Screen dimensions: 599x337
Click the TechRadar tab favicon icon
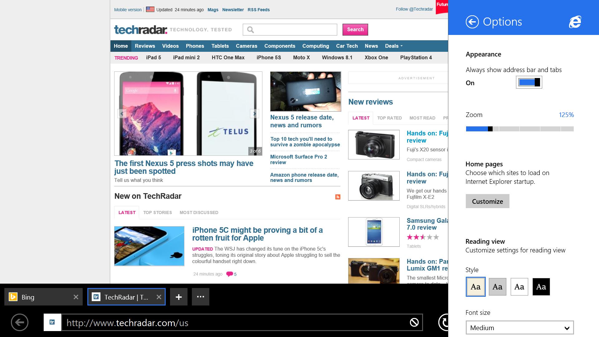tap(96, 297)
